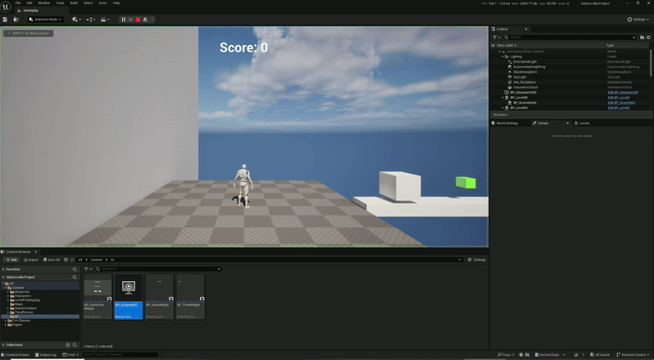The height and width of the screenshot is (360, 654).
Task: Click the Outliner search field
Action: point(570,38)
